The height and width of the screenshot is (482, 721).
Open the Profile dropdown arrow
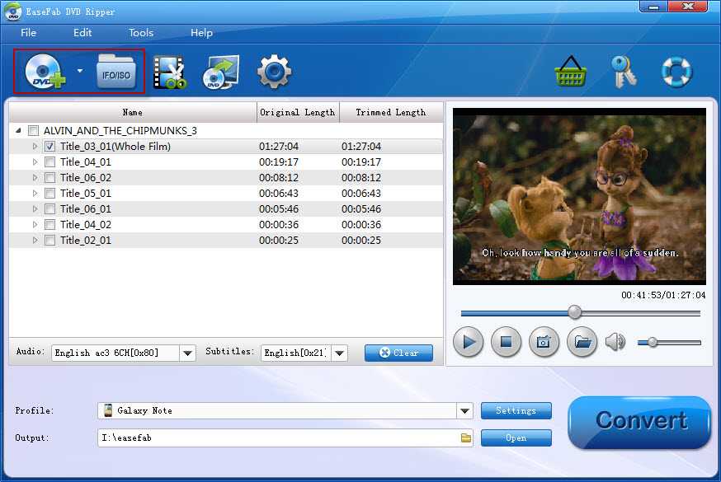465,411
